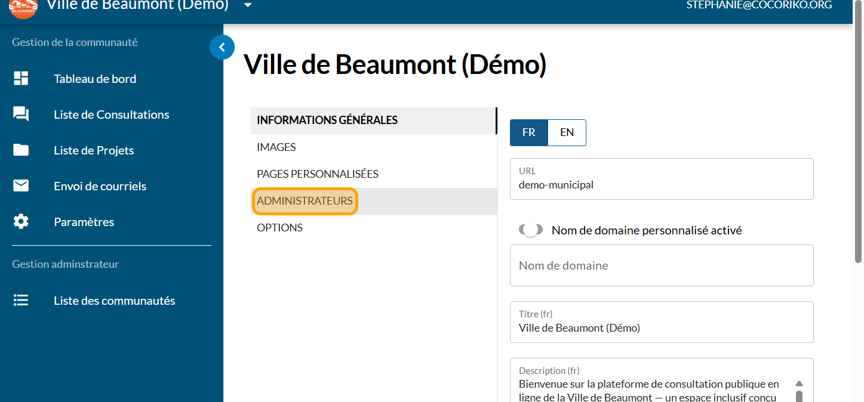Click into the Nom de domaine field
Screen dimensions: 864x402
coord(661,266)
